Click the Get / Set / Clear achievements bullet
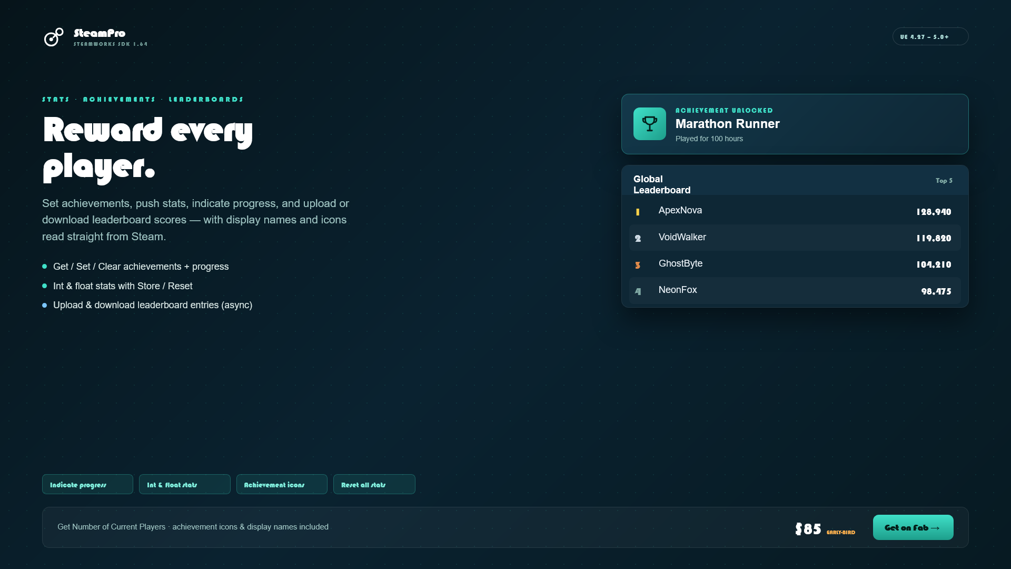The width and height of the screenshot is (1011, 569). tap(141, 267)
